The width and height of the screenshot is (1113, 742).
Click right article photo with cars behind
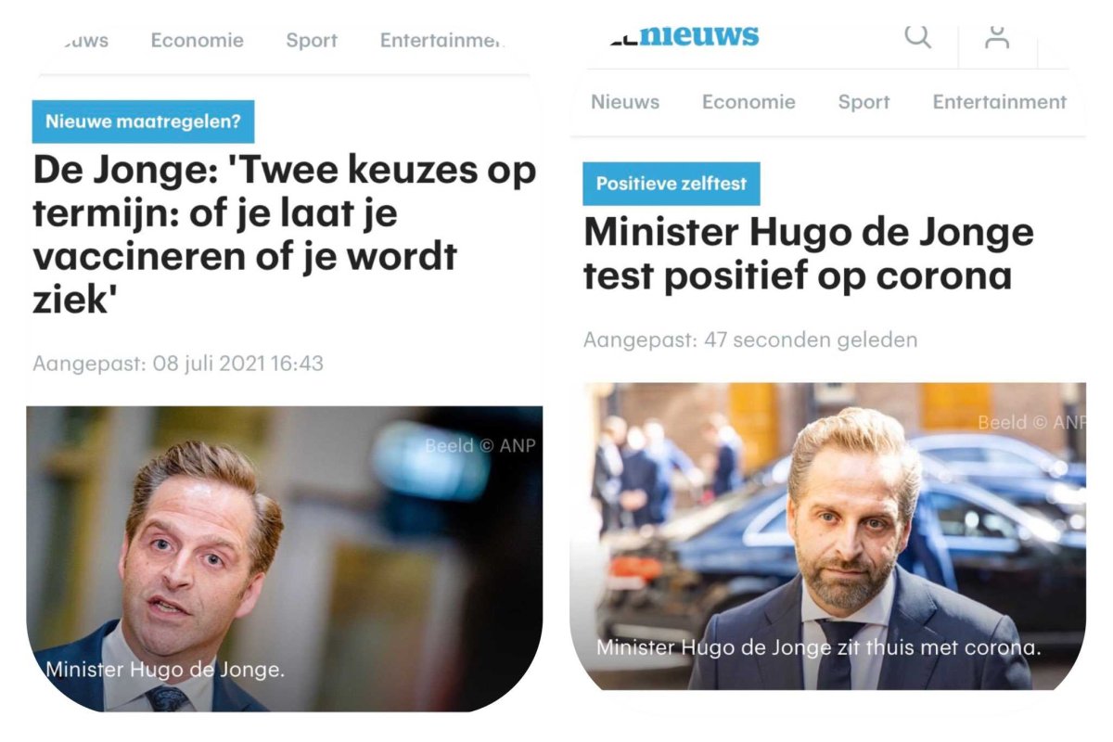click(x=827, y=536)
